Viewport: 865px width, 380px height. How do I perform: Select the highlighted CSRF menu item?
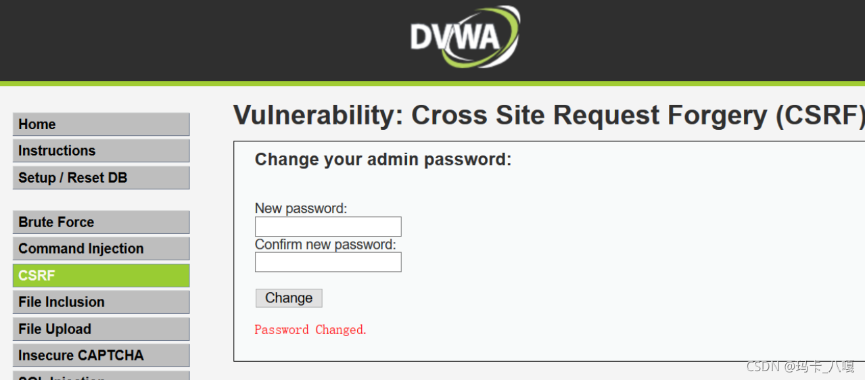click(101, 276)
